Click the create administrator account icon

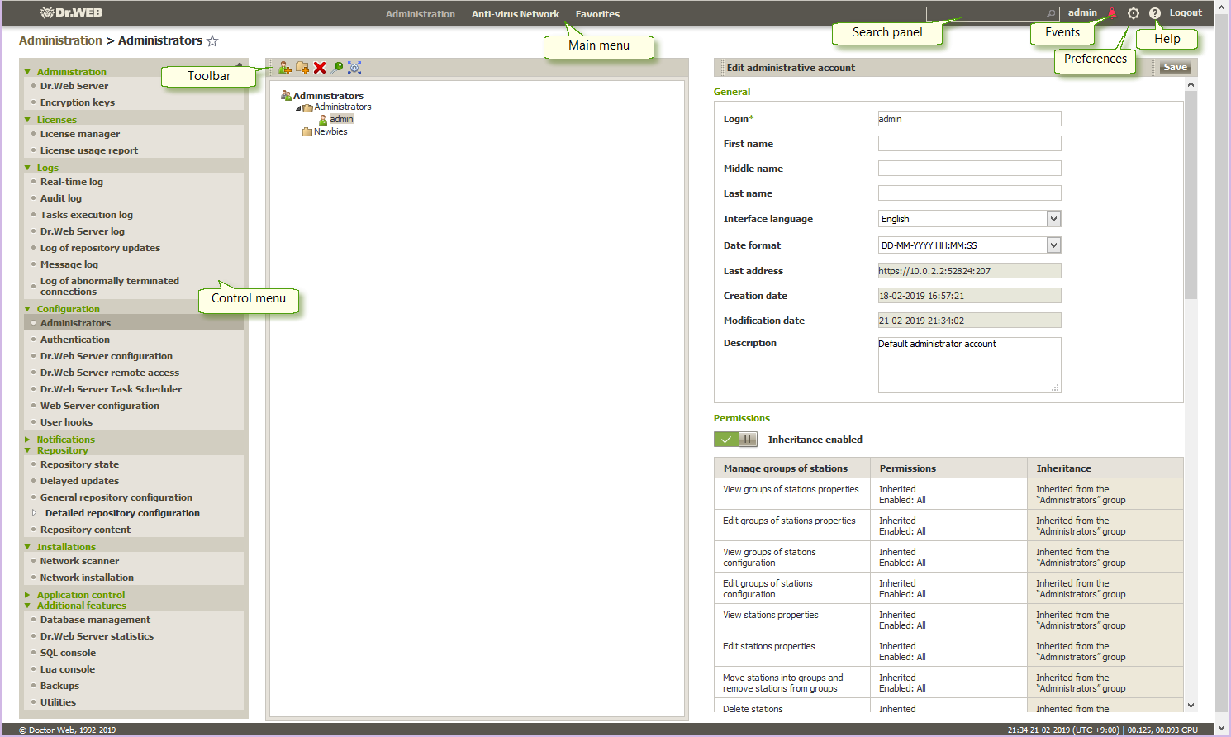coord(285,68)
